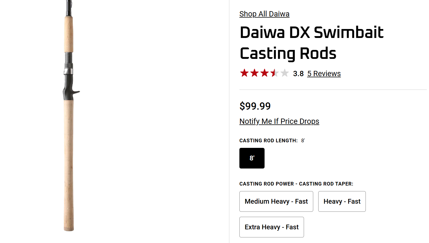
Task: Click the upper cork foregrip in image
Action: point(69,34)
